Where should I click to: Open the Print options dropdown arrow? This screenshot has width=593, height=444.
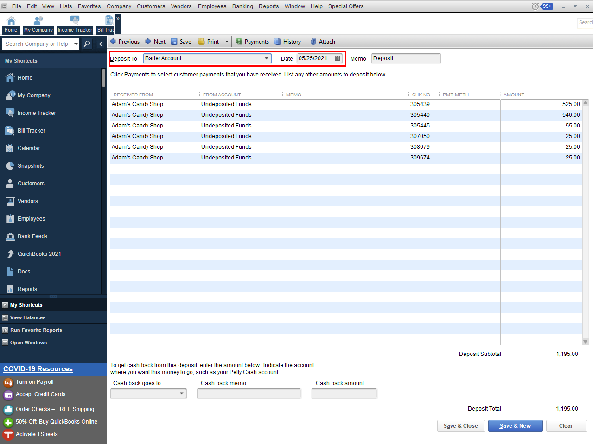227,42
